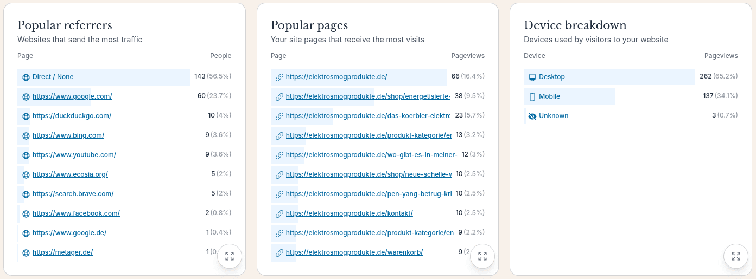Expand the Popular pages card

(x=482, y=256)
